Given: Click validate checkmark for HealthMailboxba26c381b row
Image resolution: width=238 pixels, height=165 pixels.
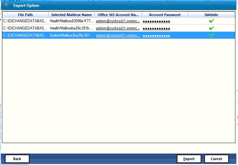Looking at the screenshot, I should 211,28.
